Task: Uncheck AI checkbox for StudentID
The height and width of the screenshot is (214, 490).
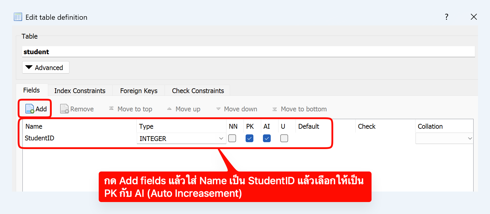Action: coord(267,138)
